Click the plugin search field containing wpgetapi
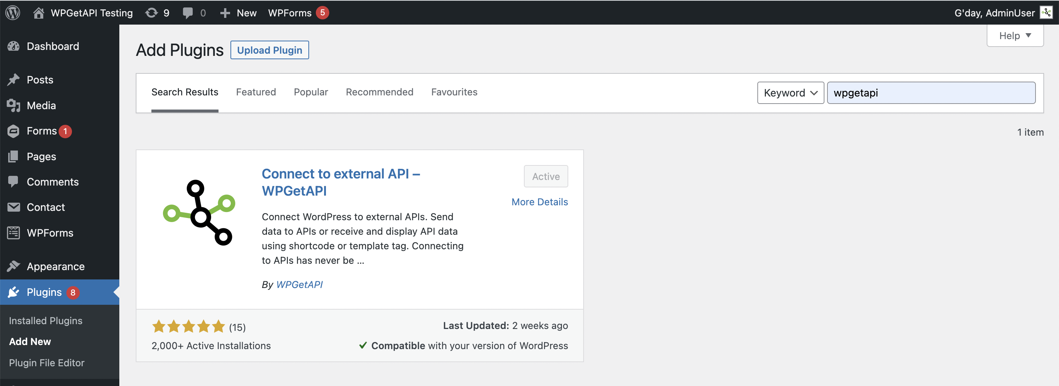This screenshot has height=386, width=1059. coord(931,93)
